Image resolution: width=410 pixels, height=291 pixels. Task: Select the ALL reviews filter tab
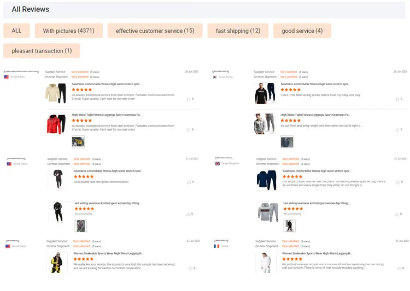click(16, 31)
